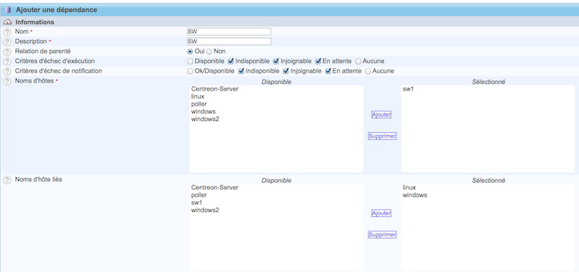Screen dimensions: 579x272
Task: Select linux in linked hosts selected list
Action: (x=409, y=187)
